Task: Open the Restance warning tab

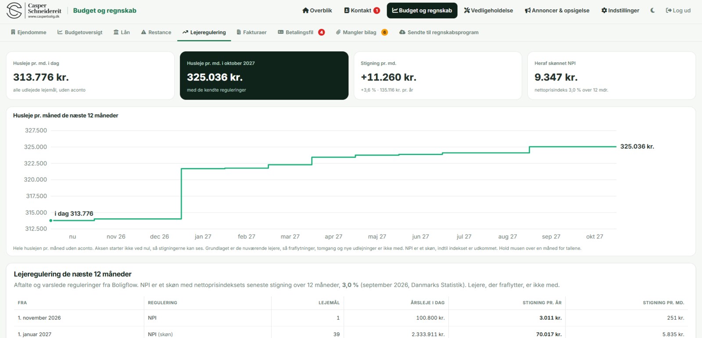Action: point(156,32)
